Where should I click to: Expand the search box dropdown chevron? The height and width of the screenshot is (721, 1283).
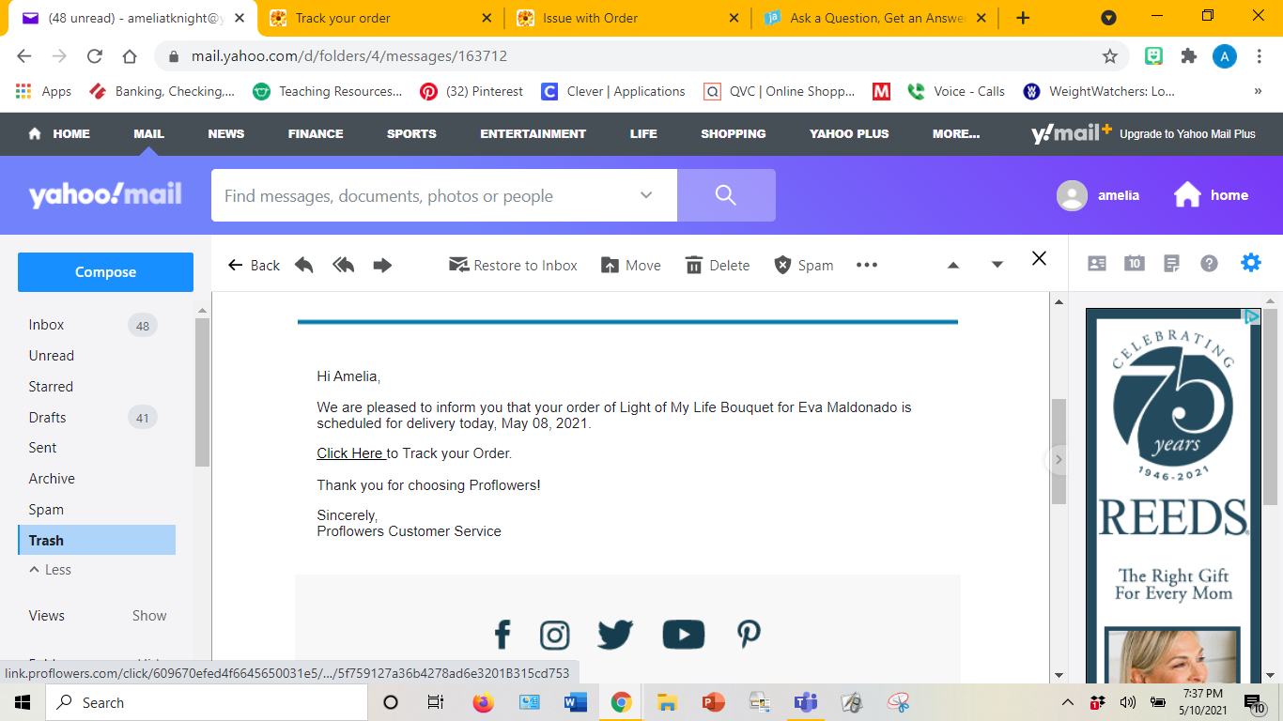point(646,195)
